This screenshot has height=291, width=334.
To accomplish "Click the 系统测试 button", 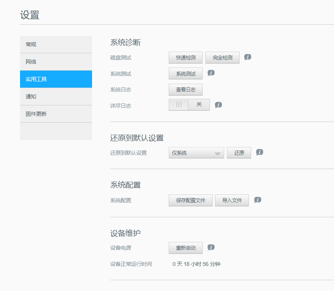I will pos(186,74).
